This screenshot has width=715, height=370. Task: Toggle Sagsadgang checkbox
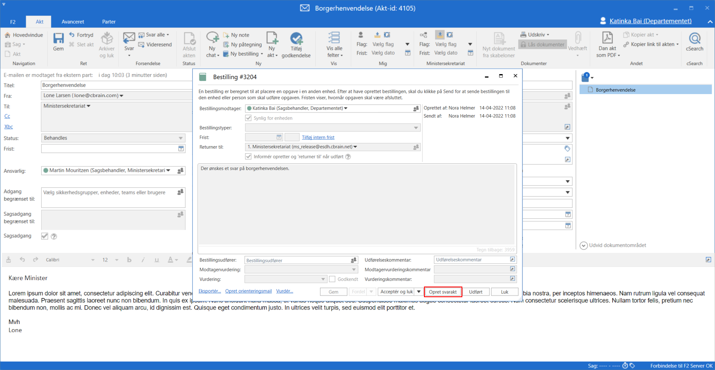point(45,236)
